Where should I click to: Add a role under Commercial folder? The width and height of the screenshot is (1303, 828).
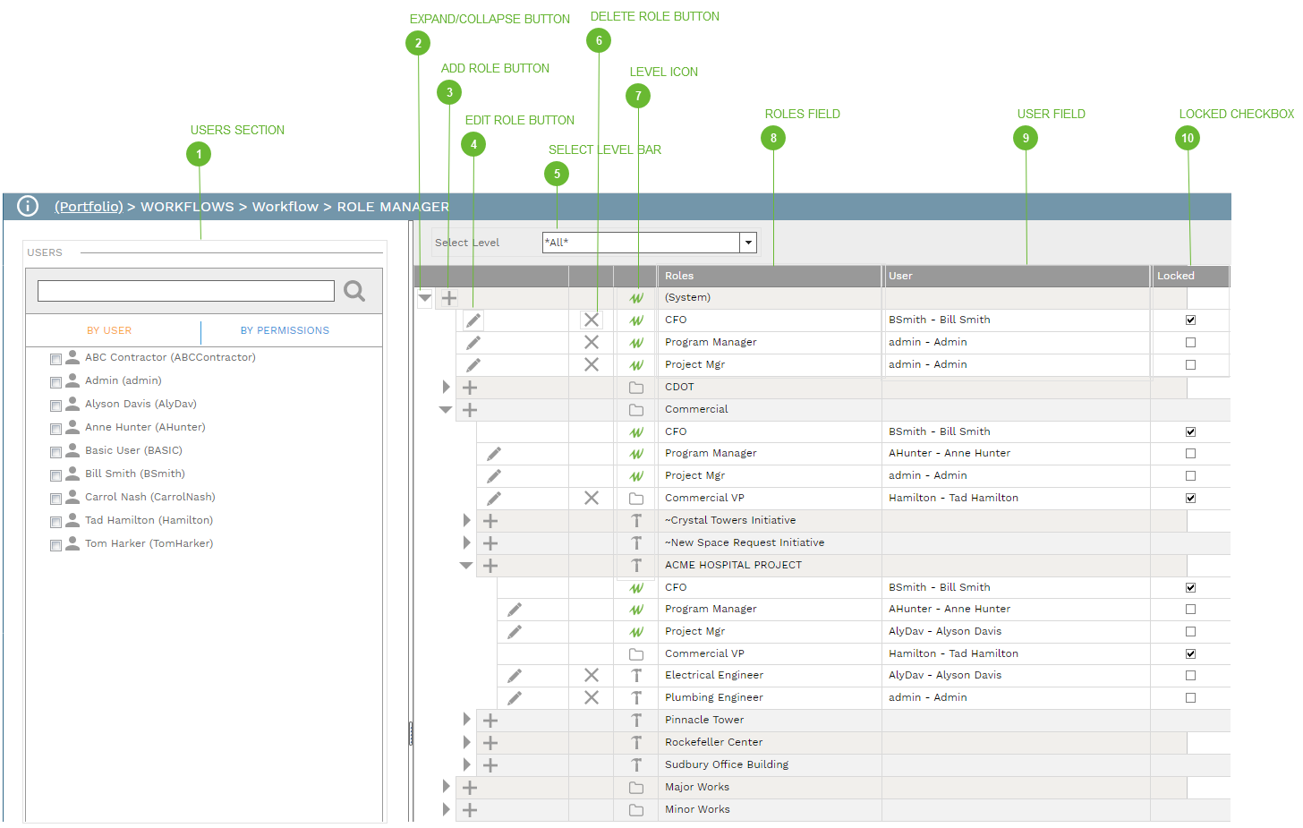pyautogui.click(x=470, y=410)
